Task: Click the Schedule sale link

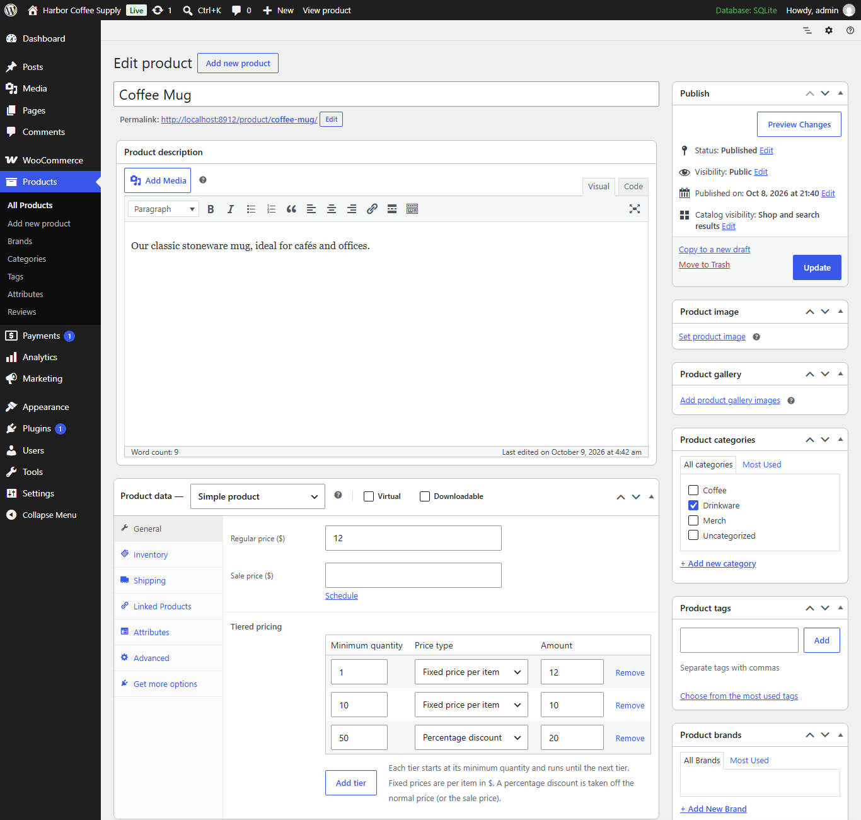Action: (x=342, y=596)
